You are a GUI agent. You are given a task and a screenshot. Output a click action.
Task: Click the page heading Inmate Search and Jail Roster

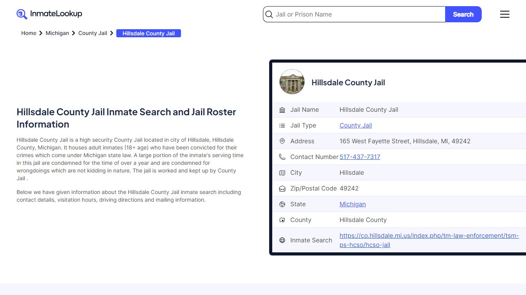[x=126, y=118]
